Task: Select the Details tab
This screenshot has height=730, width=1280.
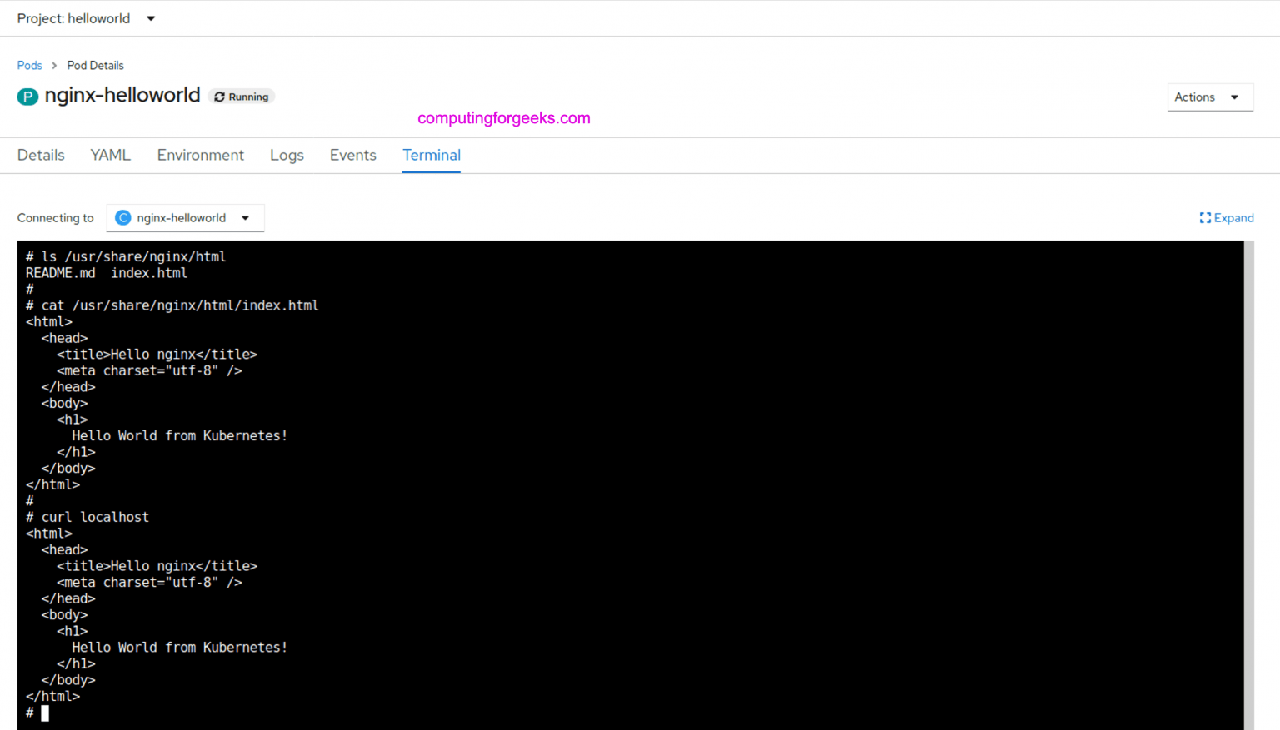Action: pyautogui.click(x=40, y=155)
